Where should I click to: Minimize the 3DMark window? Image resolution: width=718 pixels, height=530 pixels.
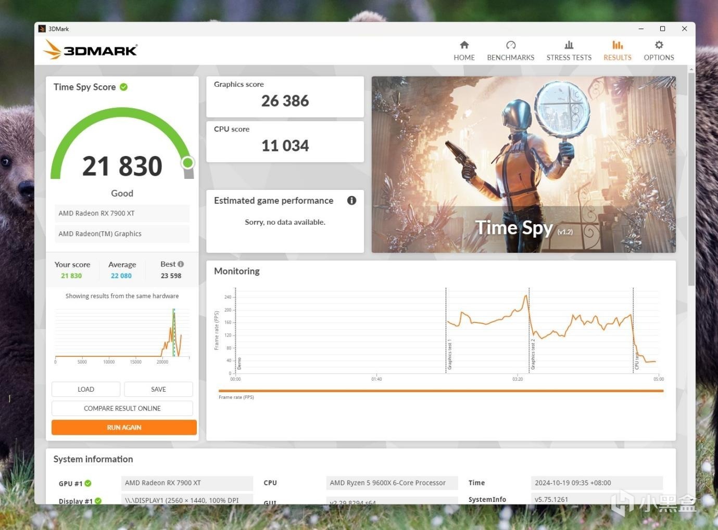pyautogui.click(x=641, y=29)
